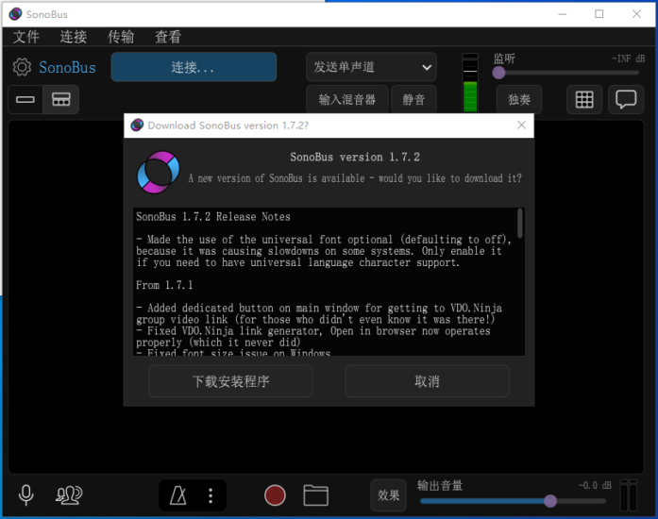
Task: Toggle the microphone mute icon
Action: click(26, 495)
